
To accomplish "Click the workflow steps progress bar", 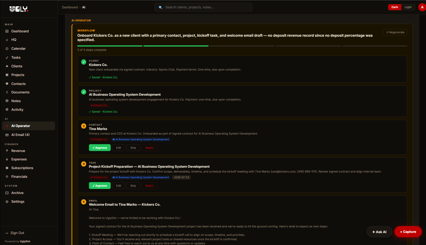I will point(242,46).
